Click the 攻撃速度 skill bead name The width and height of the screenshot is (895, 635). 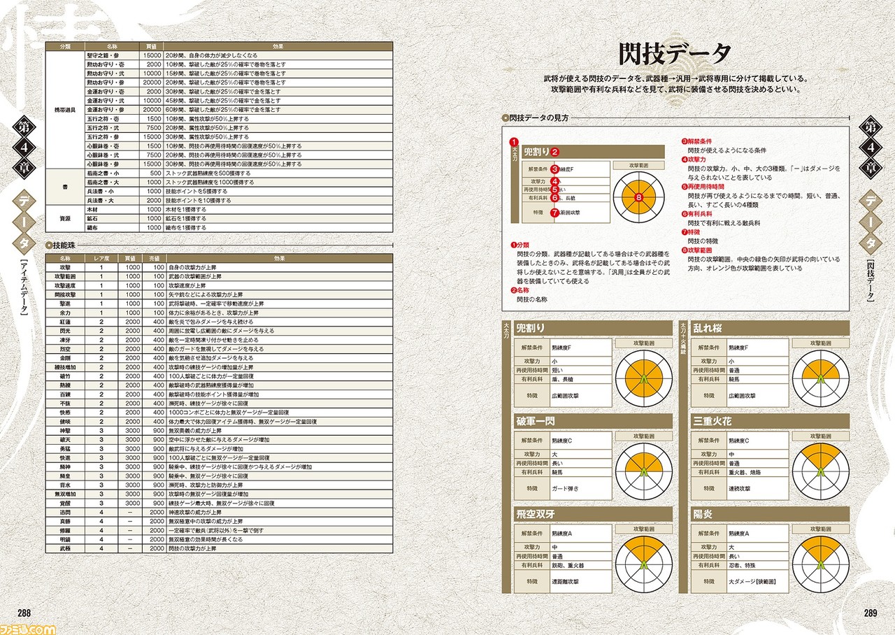pos(66,285)
